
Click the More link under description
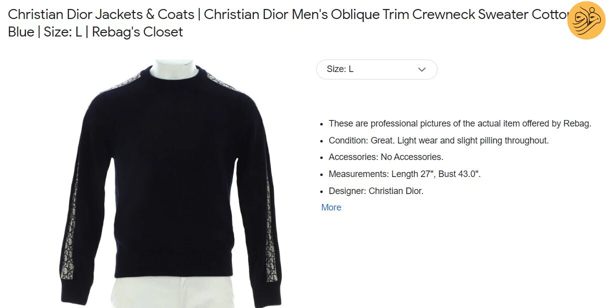(x=331, y=207)
